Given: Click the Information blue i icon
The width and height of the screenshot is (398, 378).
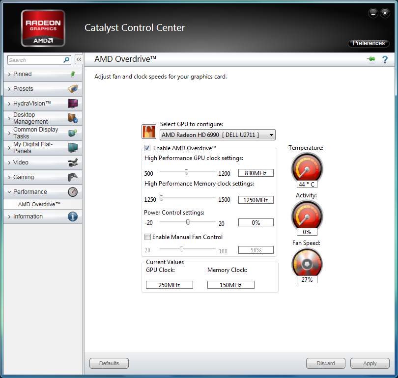Looking at the screenshot, I should pos(73,216).
